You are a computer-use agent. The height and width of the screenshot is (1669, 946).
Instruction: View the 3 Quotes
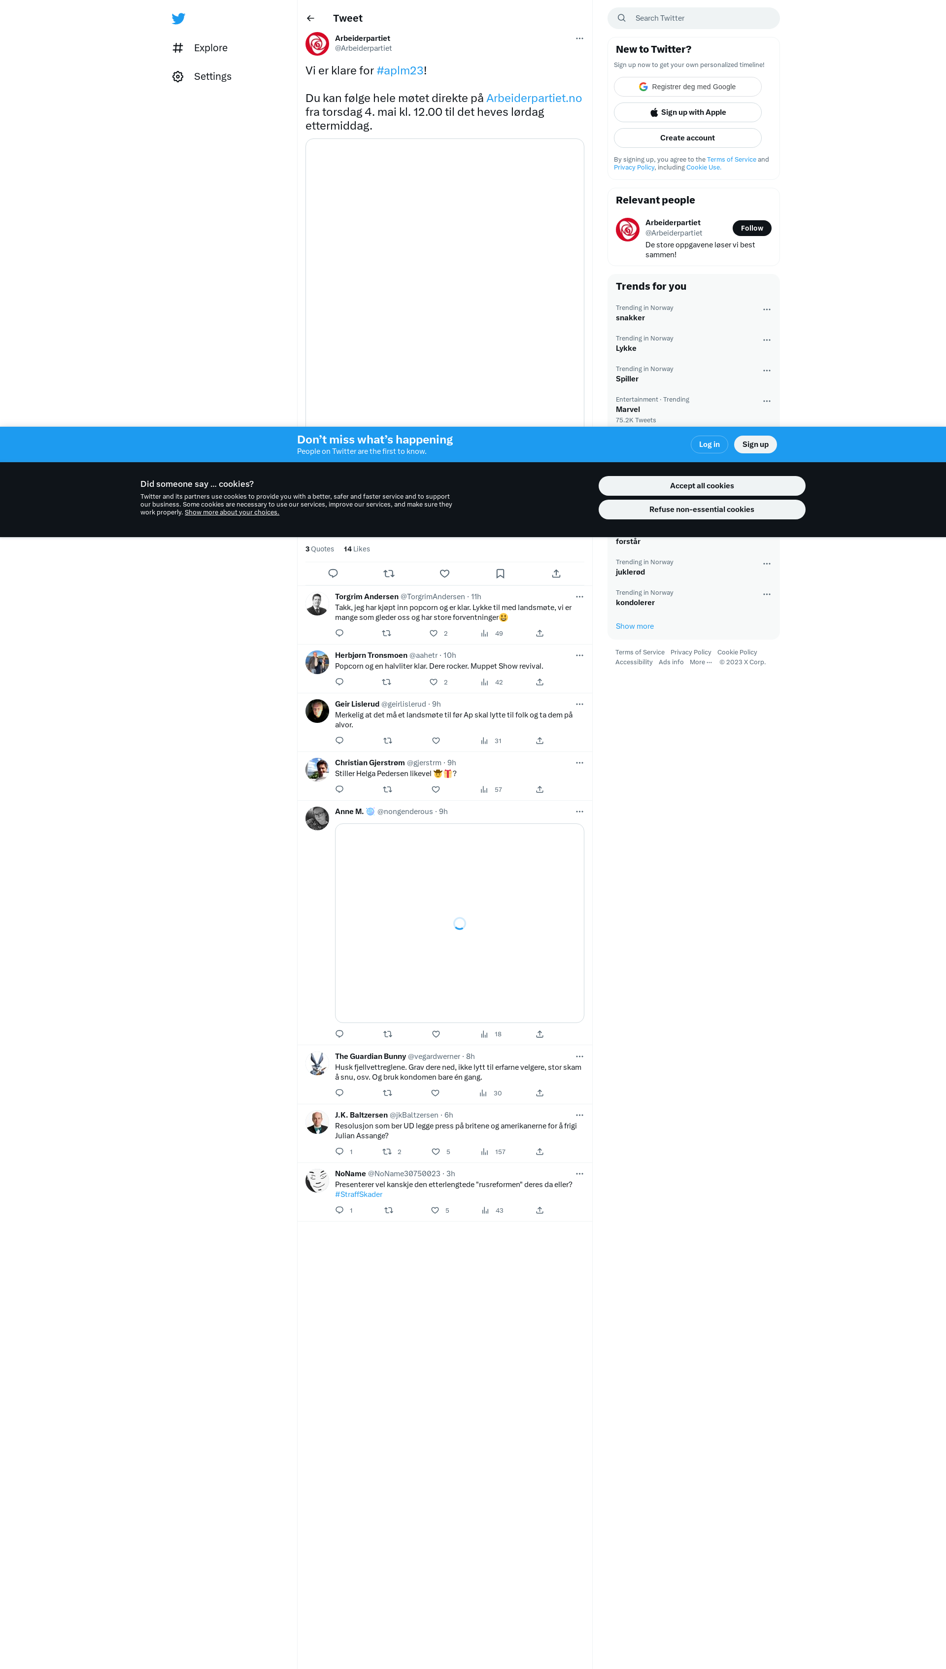tap(320, 549)
